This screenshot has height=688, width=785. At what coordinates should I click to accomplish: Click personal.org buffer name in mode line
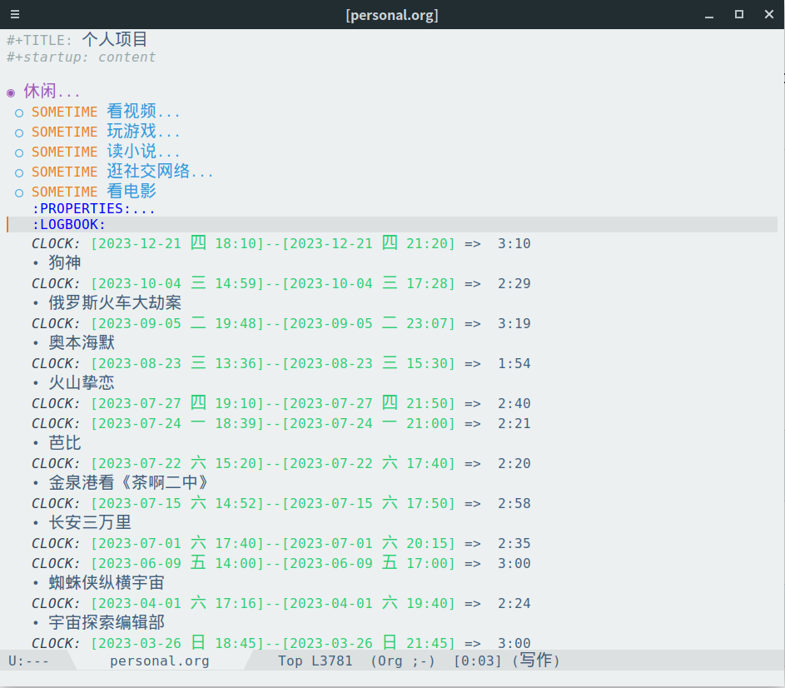point(160,661)
